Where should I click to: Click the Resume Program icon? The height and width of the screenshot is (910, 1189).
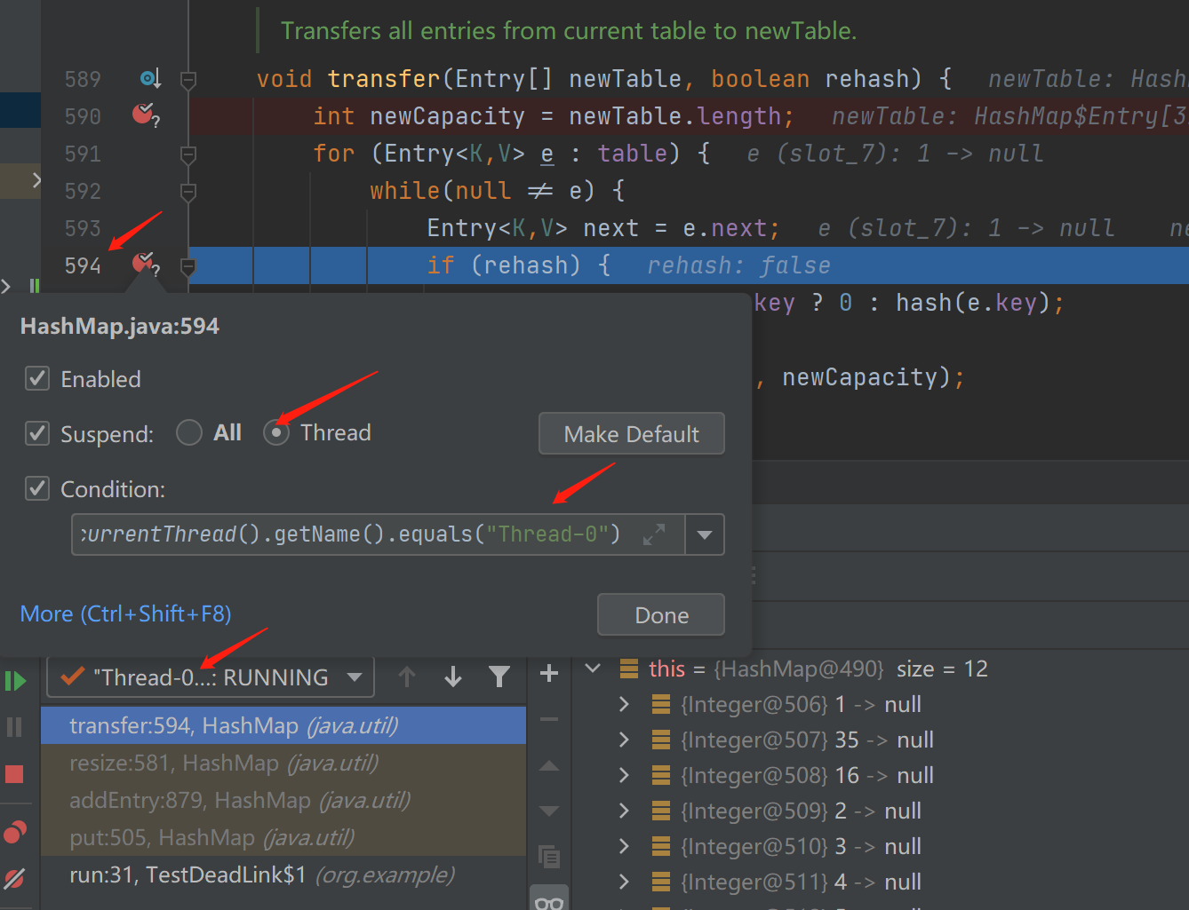tap(15, 681)
